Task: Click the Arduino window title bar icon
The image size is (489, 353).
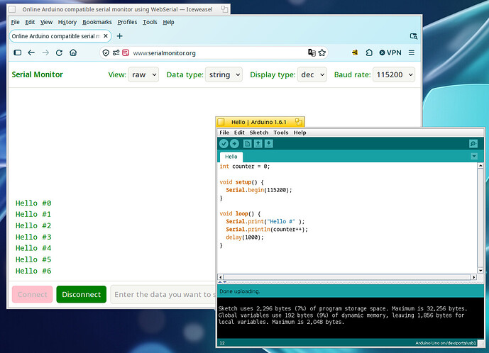Action: coord(221,122)
